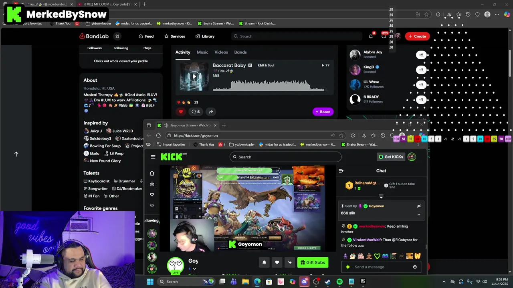This screenshot has height=288, width=513.
Task: Show more bookmarks in Kick window
Action: coord(418,144)
